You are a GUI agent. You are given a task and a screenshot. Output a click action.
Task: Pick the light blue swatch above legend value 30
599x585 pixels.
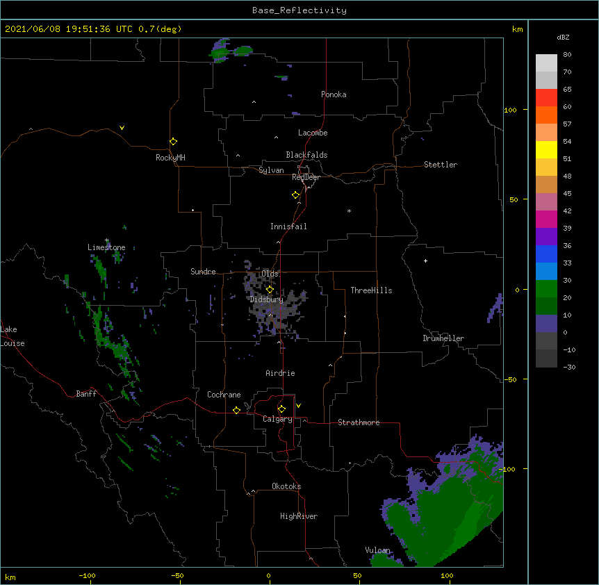click(546, 272)
